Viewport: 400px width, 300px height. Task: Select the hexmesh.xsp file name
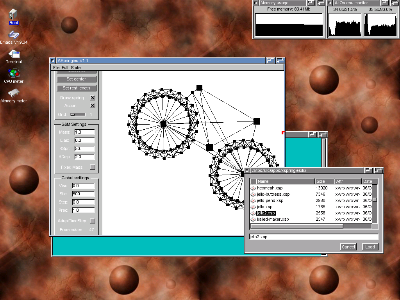tap(270, 188)
